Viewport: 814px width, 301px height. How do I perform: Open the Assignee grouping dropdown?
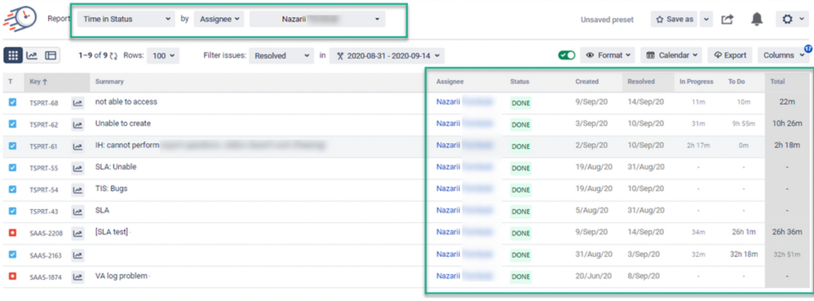pos(219,20)
